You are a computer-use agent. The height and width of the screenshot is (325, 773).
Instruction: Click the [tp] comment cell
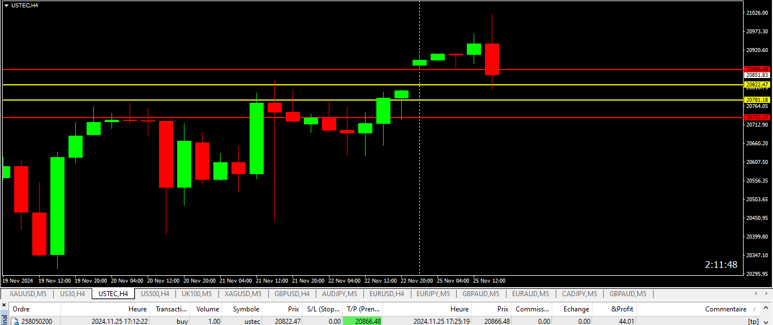click(x=753, y=321)
